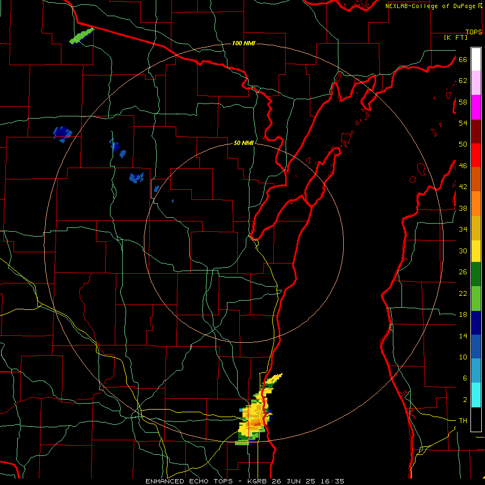Select the light pink legend swatch
This screenshot has height=485, width=485.
pos(476,82)
